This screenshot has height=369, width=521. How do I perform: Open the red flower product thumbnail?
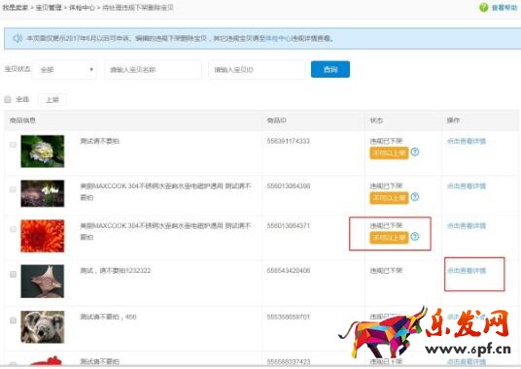tap(43, 236)
